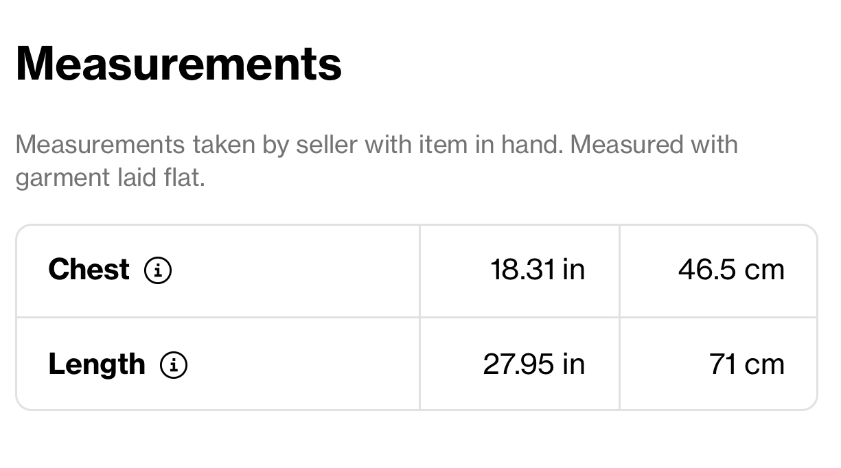Image resolution: width=841 pixels, height=468 pixels.
Task: Click the Measurements heading
Action: [178, 63]
